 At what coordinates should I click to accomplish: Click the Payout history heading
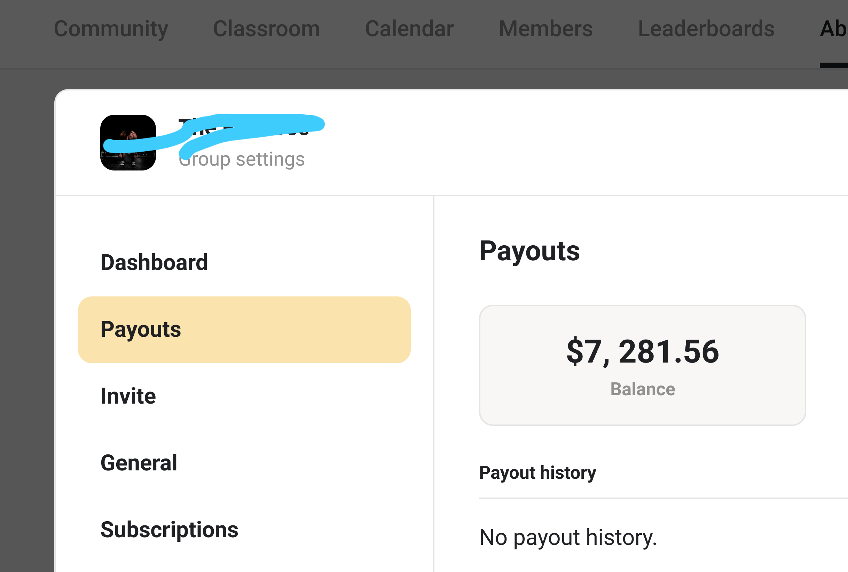tap(537, 472)
